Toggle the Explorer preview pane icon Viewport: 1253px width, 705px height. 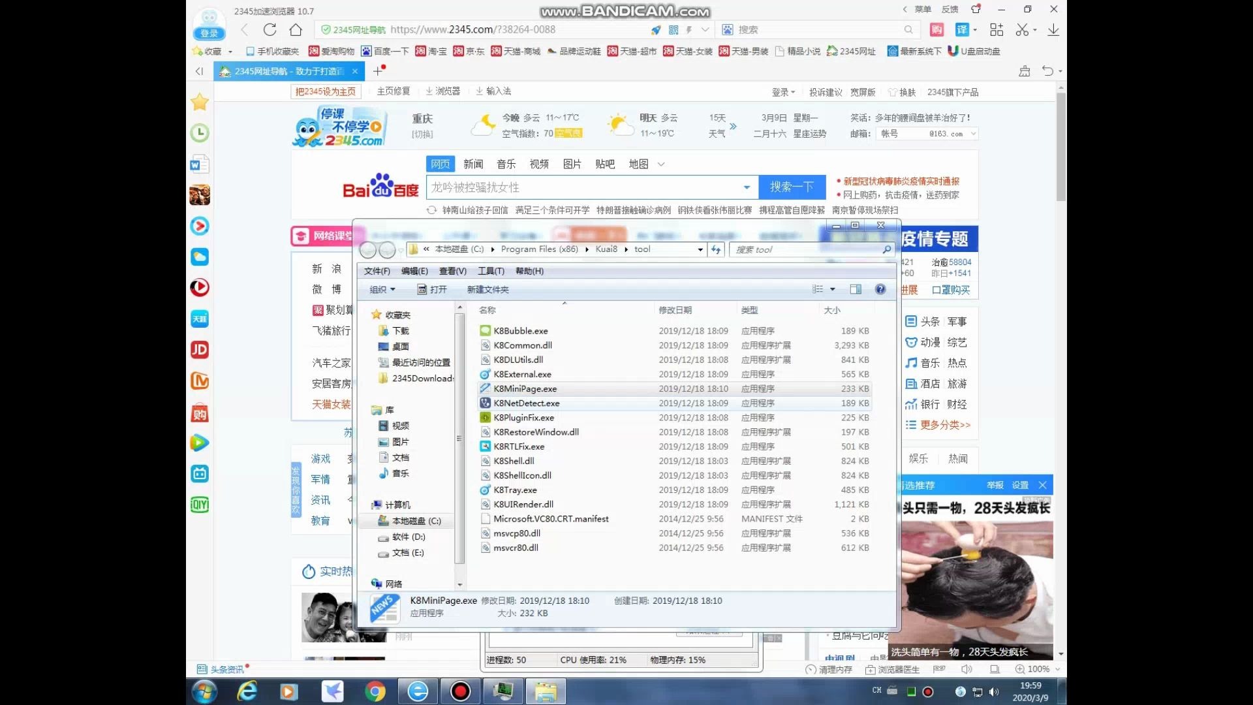856,289
